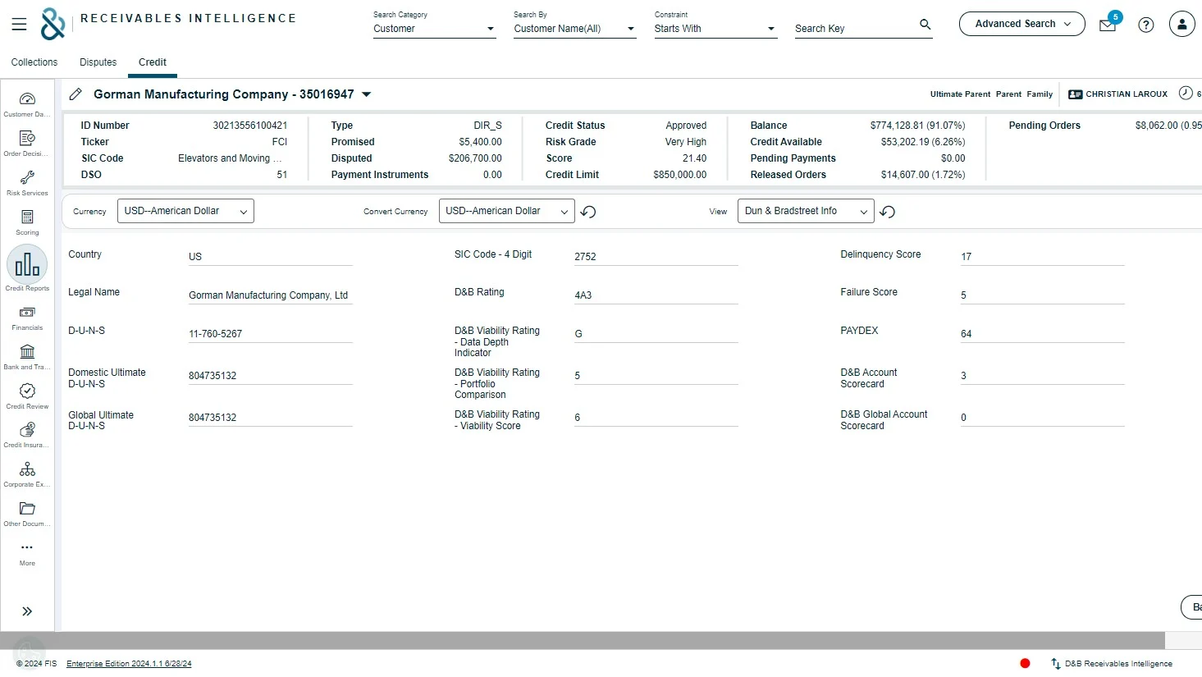The image size is (1202, 677).
Task: Expand customer name dropdown arrow
Action: [x=367, y=94]
